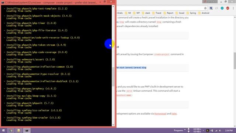Bookmark this page with the star icon
236x133 pixels.
pyautogui.click(x=205, y=8)
